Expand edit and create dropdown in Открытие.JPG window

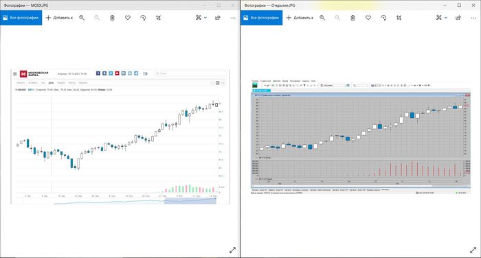pyautogui.click(x=442, y=18)
